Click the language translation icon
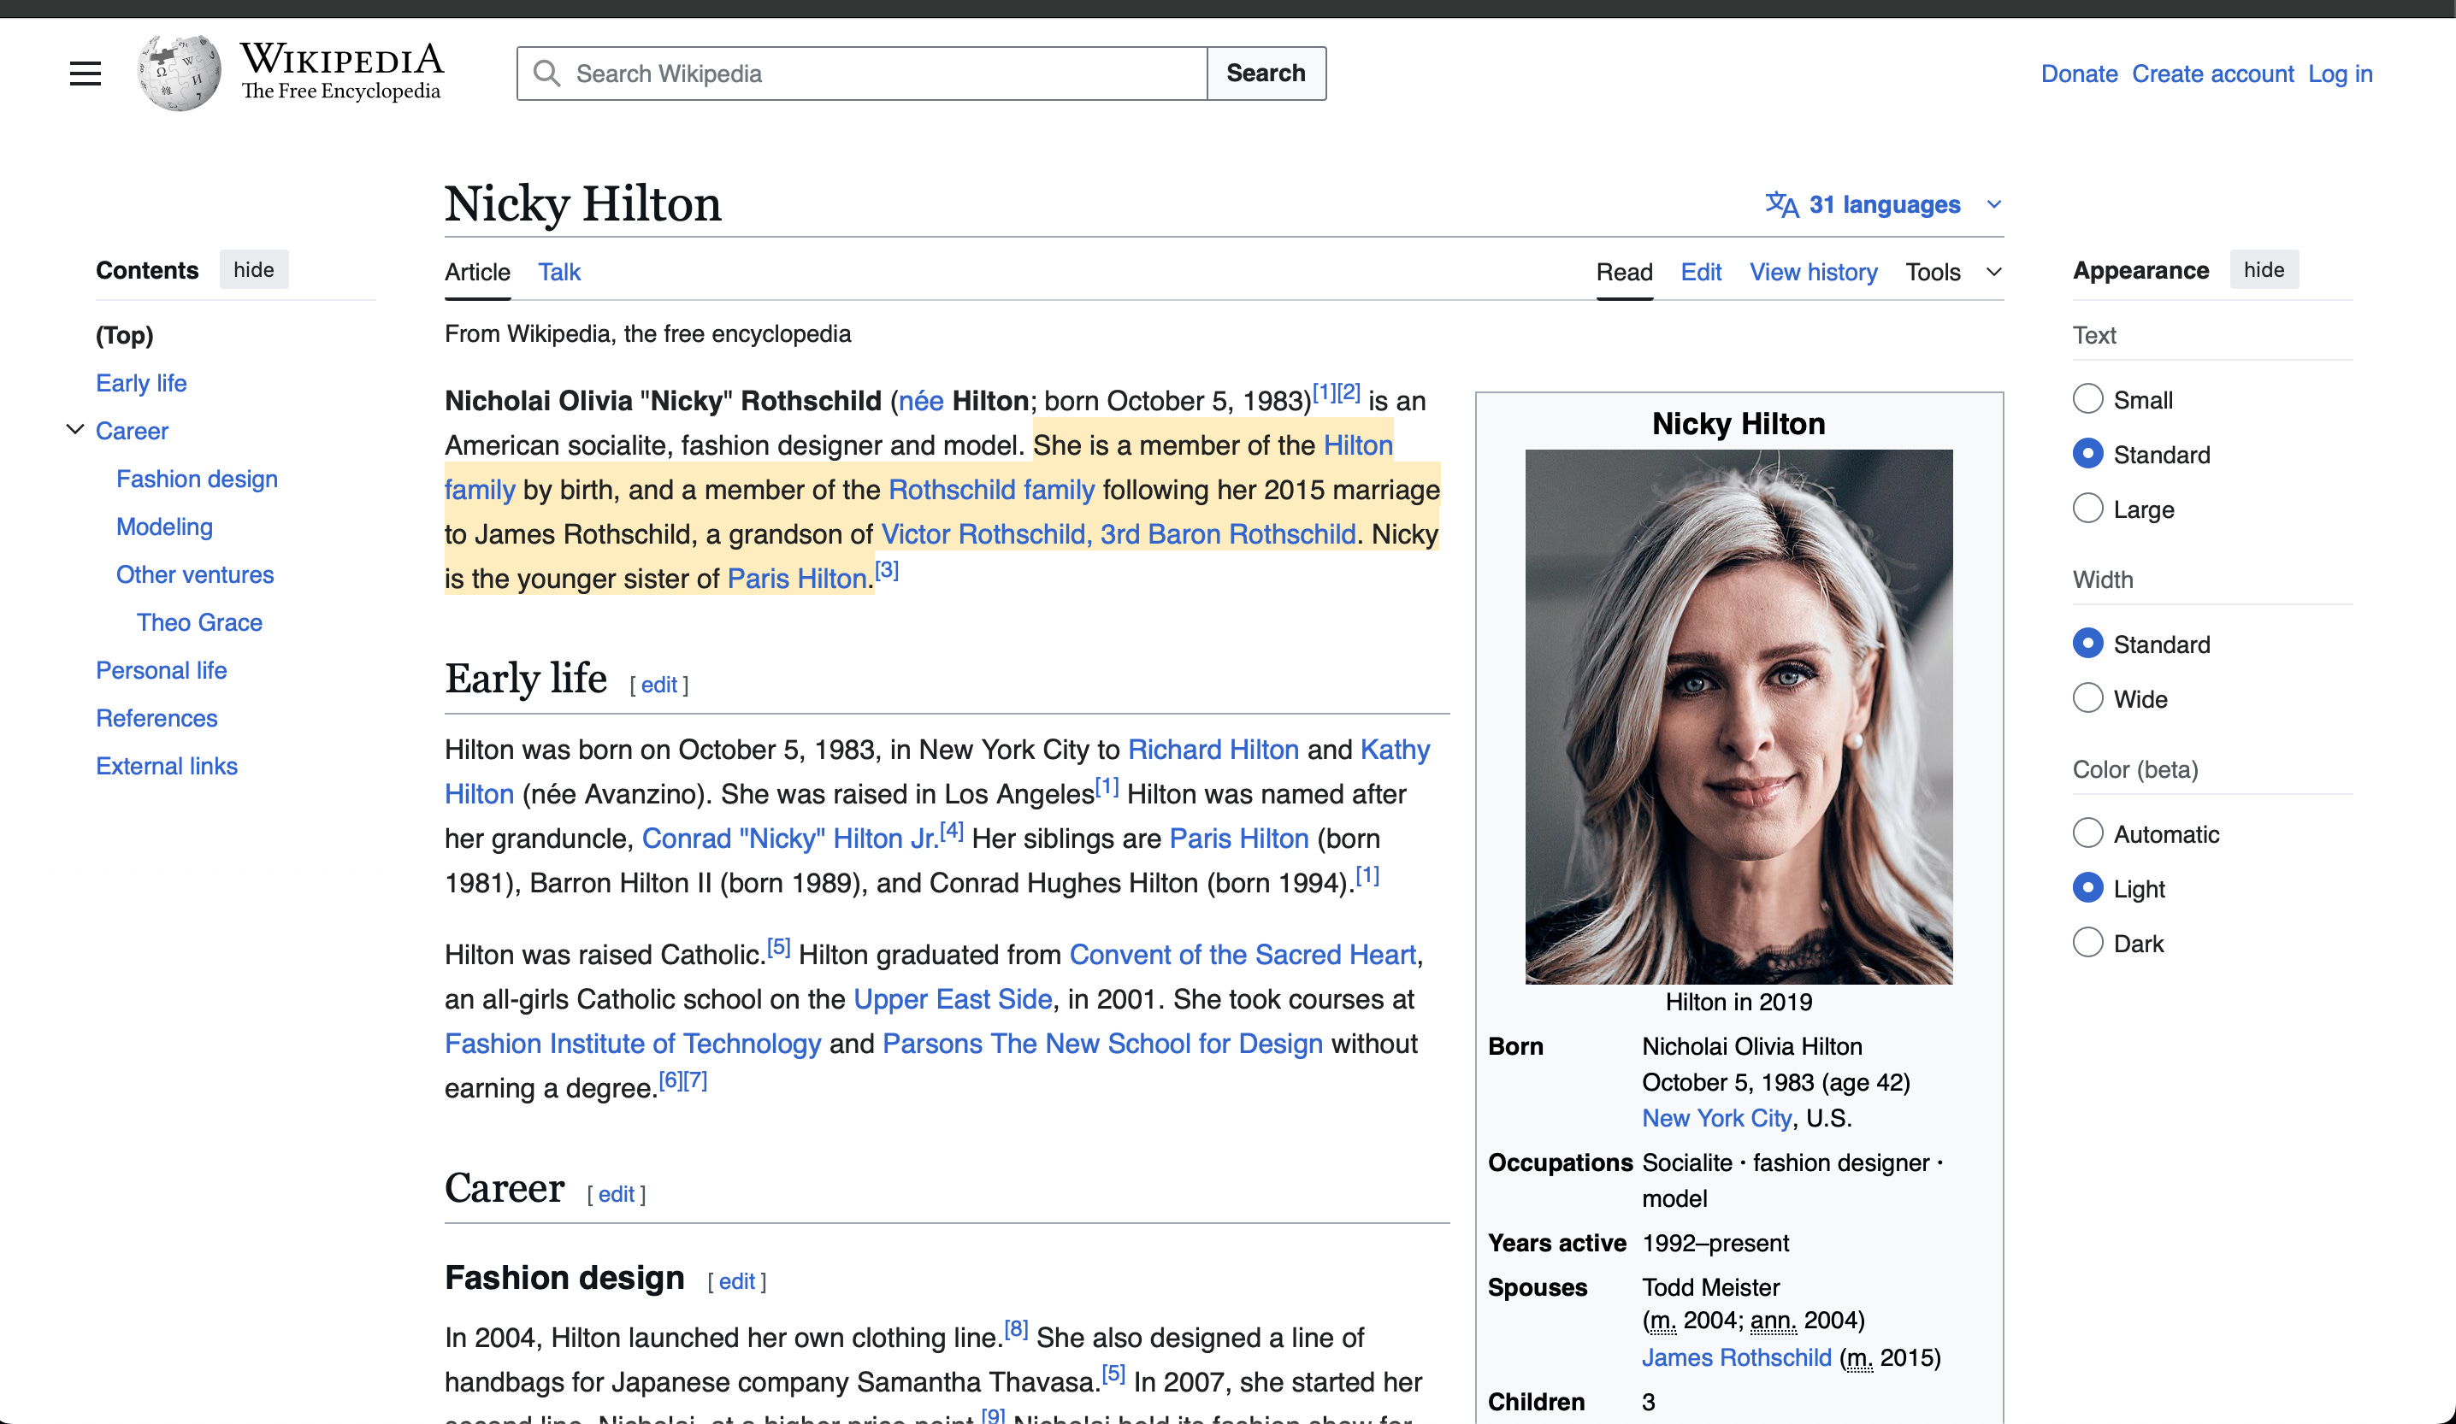 pyautogui.click(x=1780, y=204)
